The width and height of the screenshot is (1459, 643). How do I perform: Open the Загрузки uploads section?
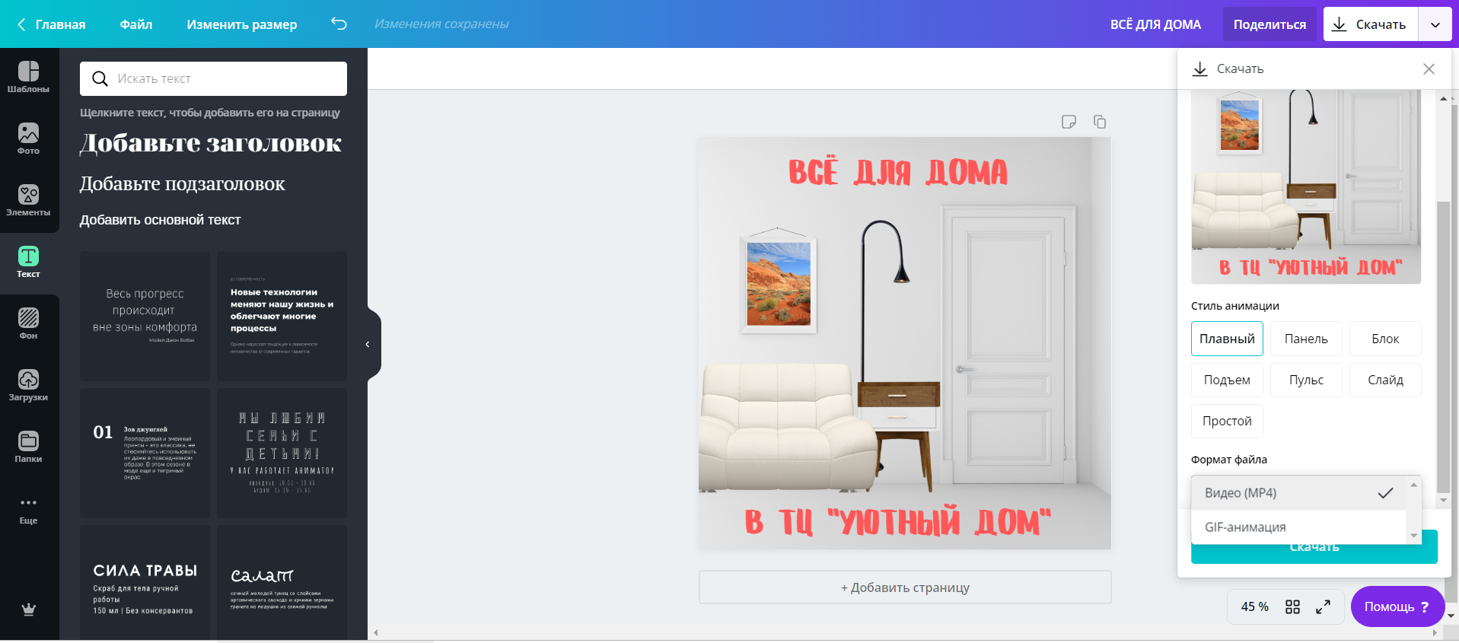point(28,386)
